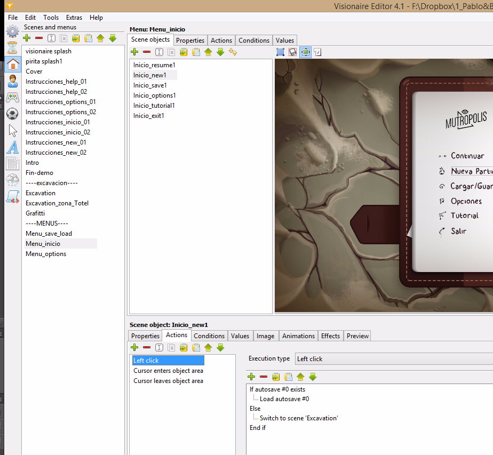Click the rename icon in the Scenes and menus toolbar

click(x=51, y=38)
